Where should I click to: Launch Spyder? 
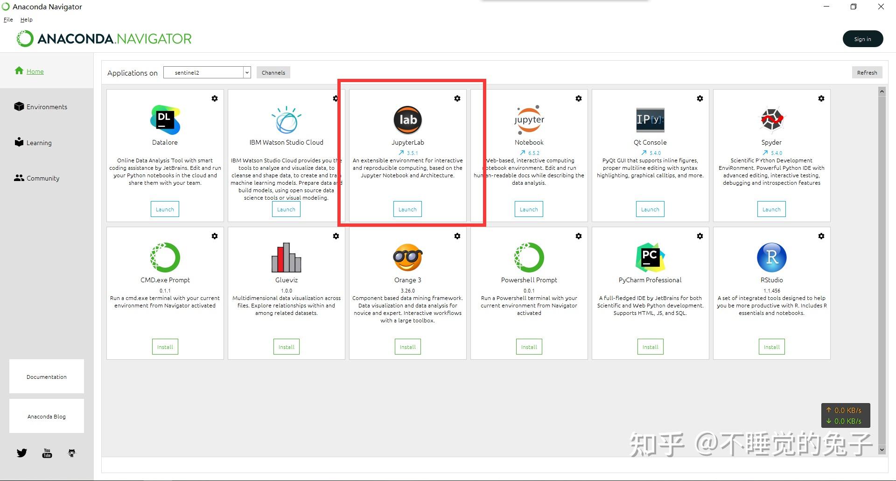point(771,209)
